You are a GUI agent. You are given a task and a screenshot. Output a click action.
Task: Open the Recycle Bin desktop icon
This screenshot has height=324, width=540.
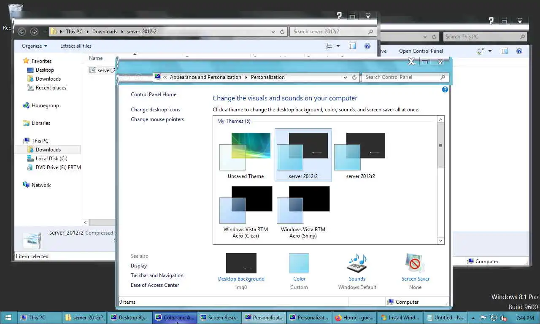[x=15, y=12]
